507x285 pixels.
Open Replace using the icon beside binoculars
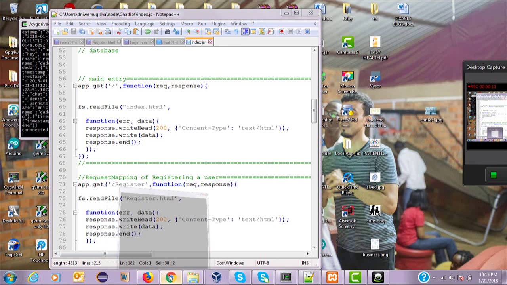176,32
